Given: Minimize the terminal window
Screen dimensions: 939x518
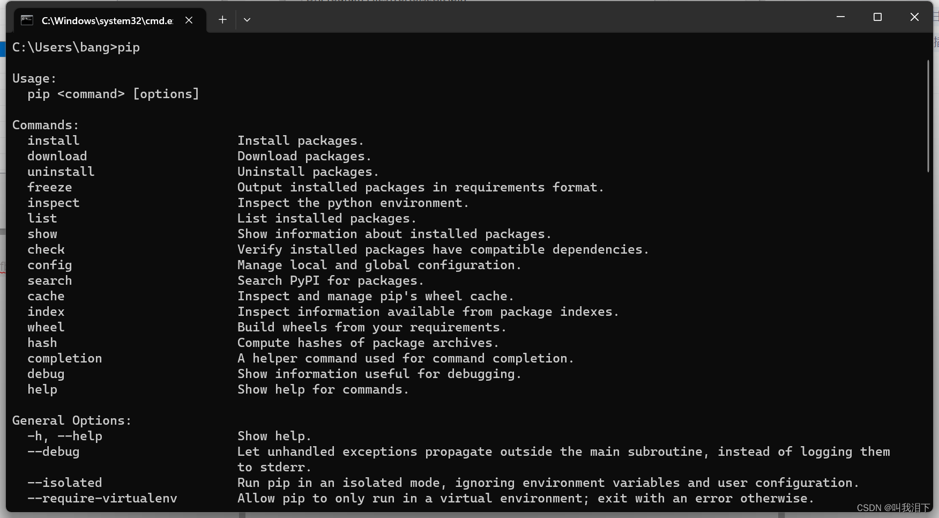Looking at the screenshot, I should (x=840, y=17).
